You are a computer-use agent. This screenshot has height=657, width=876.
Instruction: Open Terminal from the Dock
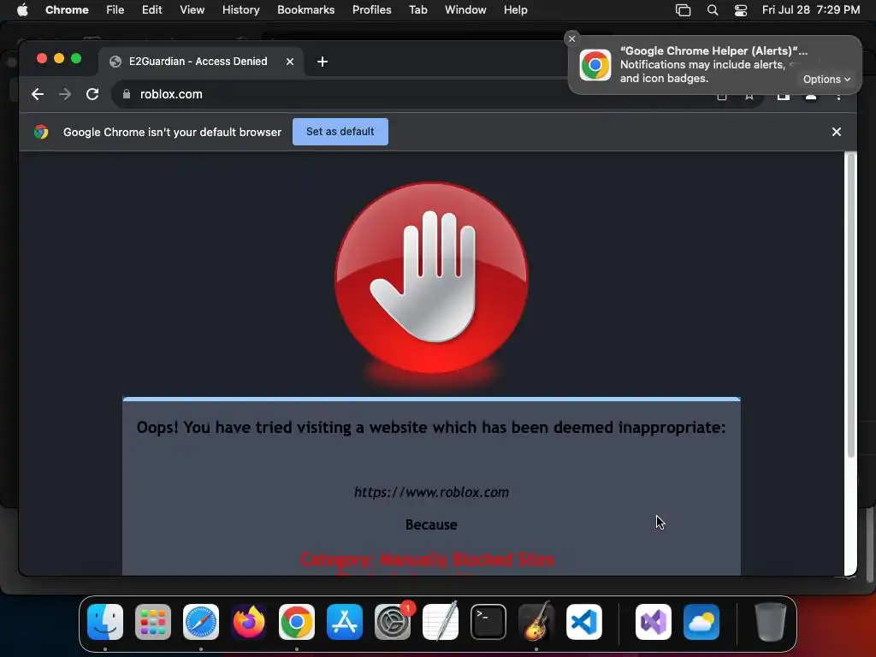(488, 622)
